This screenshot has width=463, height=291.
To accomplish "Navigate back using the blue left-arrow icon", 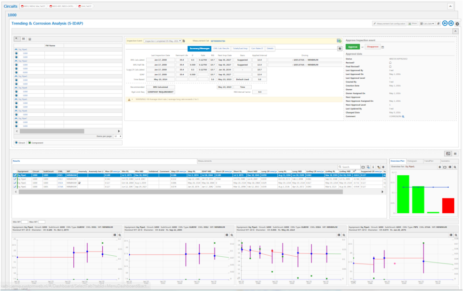I will click(x=445, y=23).
